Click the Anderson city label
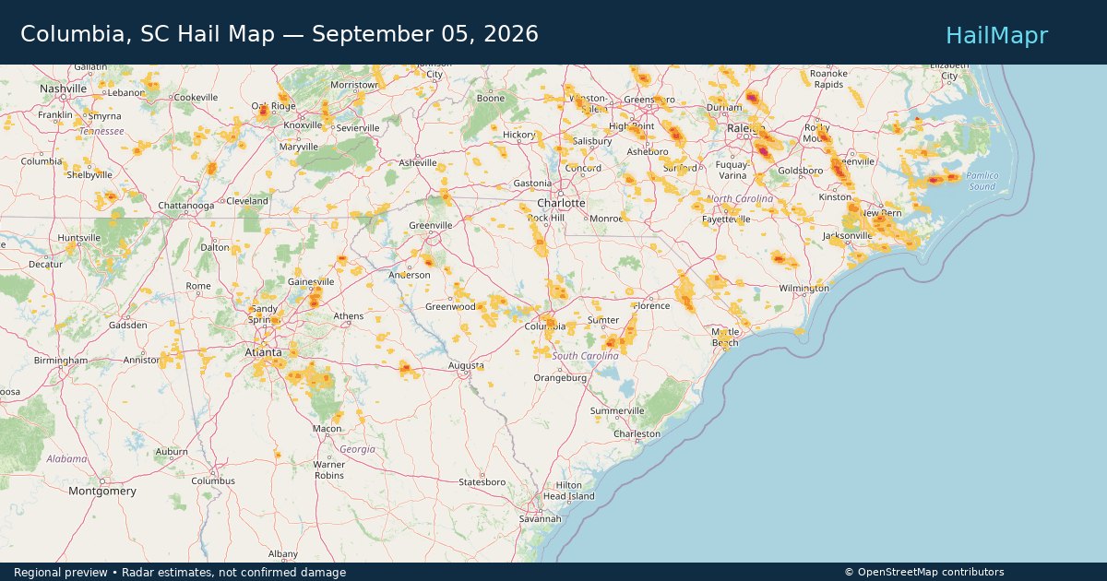 410,275
